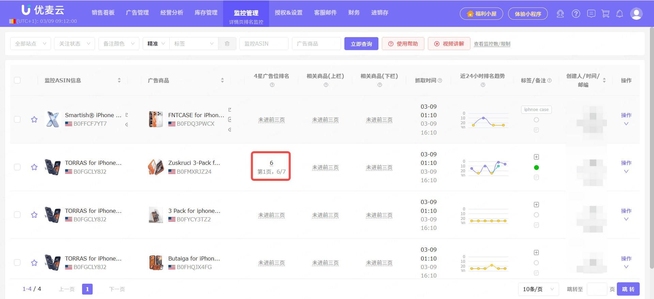Open the 销售看板 menu
654x299 pixels.
click(103, 13)
